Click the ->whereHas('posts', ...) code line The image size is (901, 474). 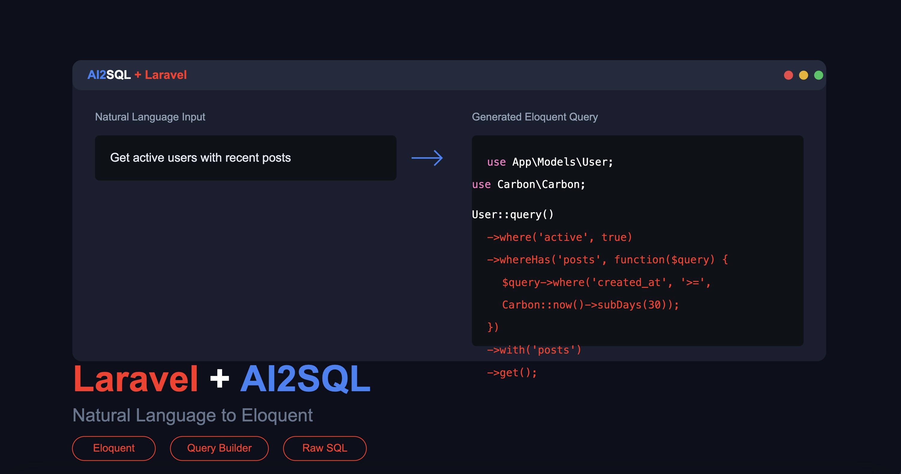click(x=608, y=259)
